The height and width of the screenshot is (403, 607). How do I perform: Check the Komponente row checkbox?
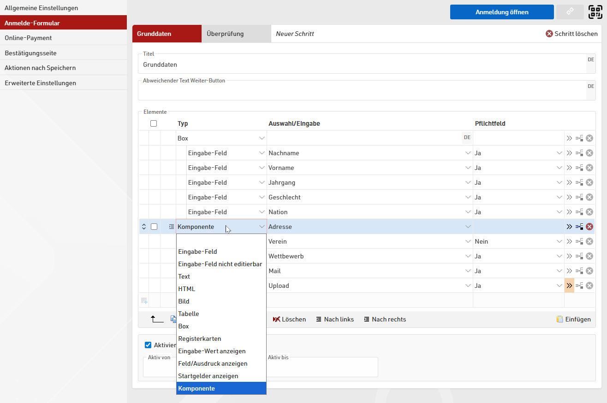click(x=154, y=227)
